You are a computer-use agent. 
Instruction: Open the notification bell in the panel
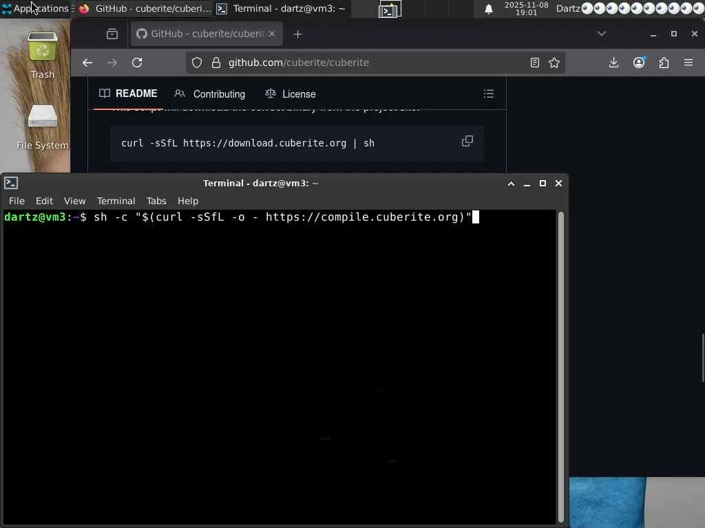coord(489,8)
